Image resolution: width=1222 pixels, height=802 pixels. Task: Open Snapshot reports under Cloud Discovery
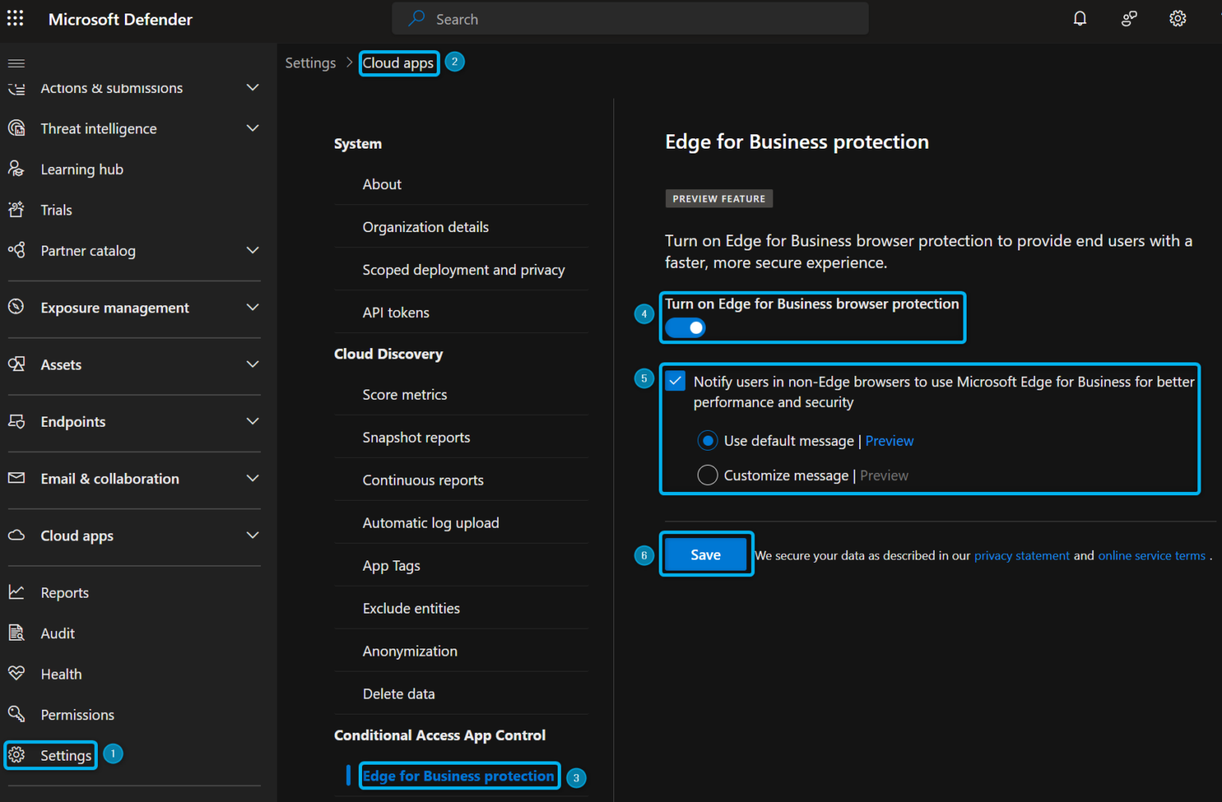coord(416,437)
